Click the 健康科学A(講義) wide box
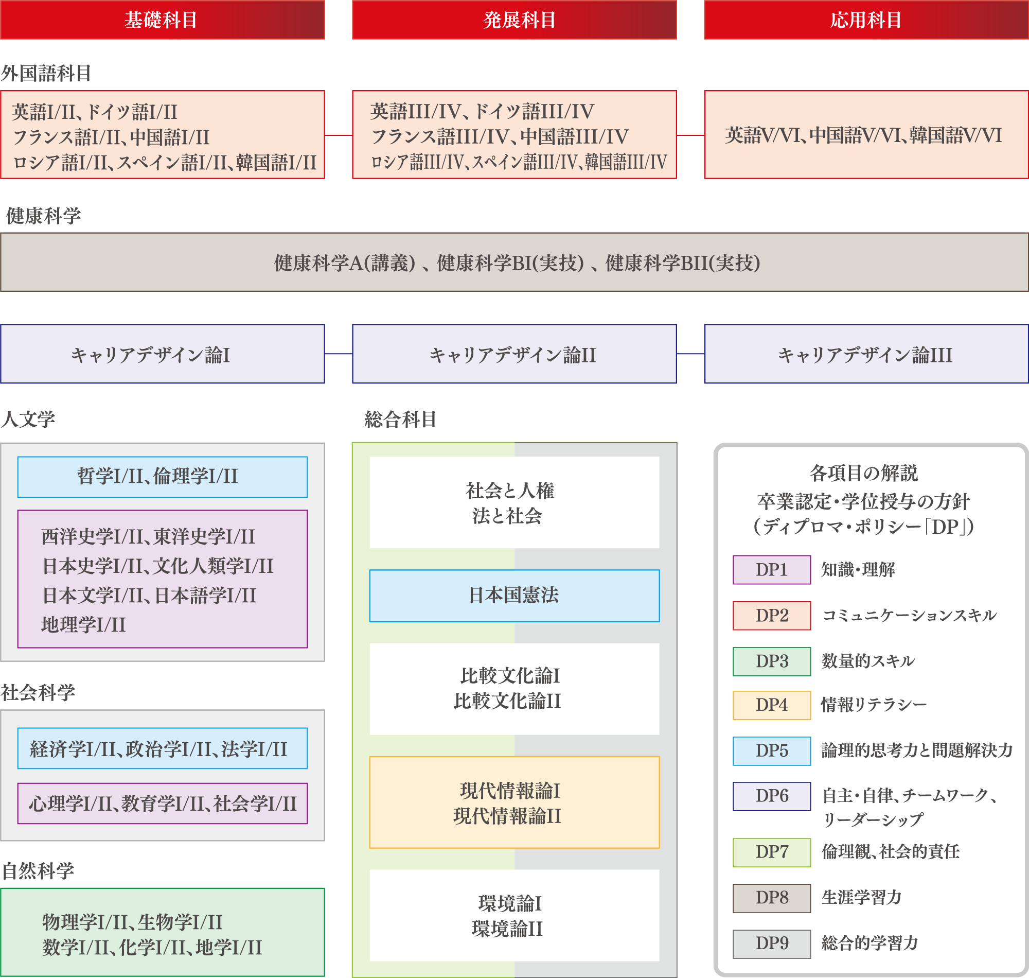The image size is (1029, 978). click(x=514, y=262)
